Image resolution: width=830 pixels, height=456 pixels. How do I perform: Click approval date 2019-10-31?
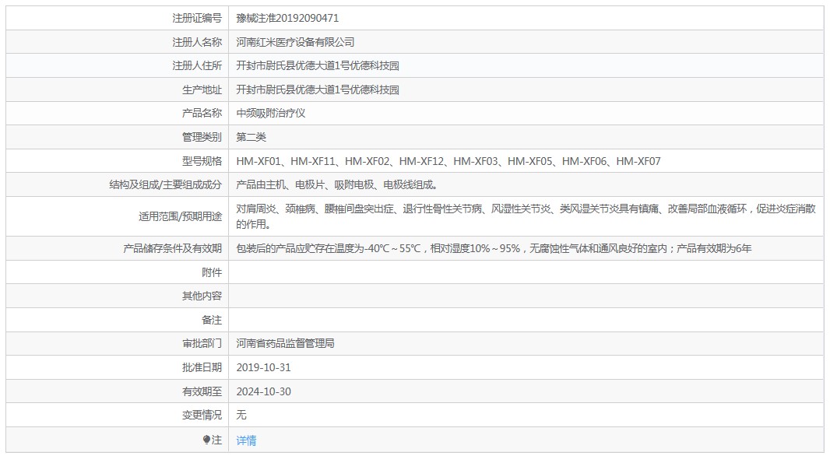pos(264,367)
